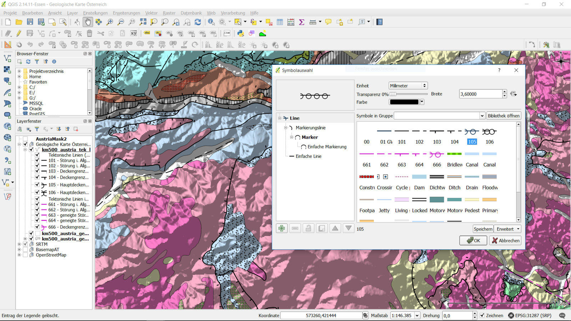The width and height of the screenshot is (571, 321).
Task: Open the Farbe color dropdown arrow
Action: coord(422,102)
